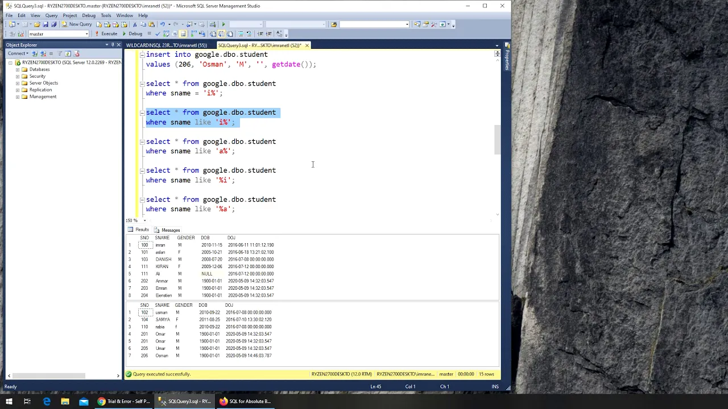The image size is (728, 409).
Task: Click the Paste clipboard icon
Action: (x=151, y=24)
